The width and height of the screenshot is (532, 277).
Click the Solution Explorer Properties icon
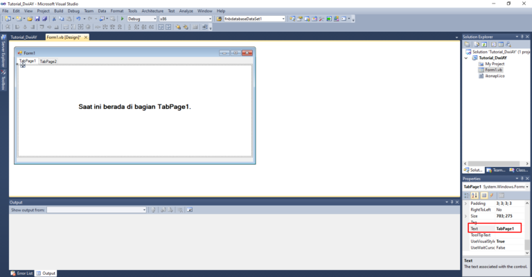pyautogui.click(x=467, y=44)
